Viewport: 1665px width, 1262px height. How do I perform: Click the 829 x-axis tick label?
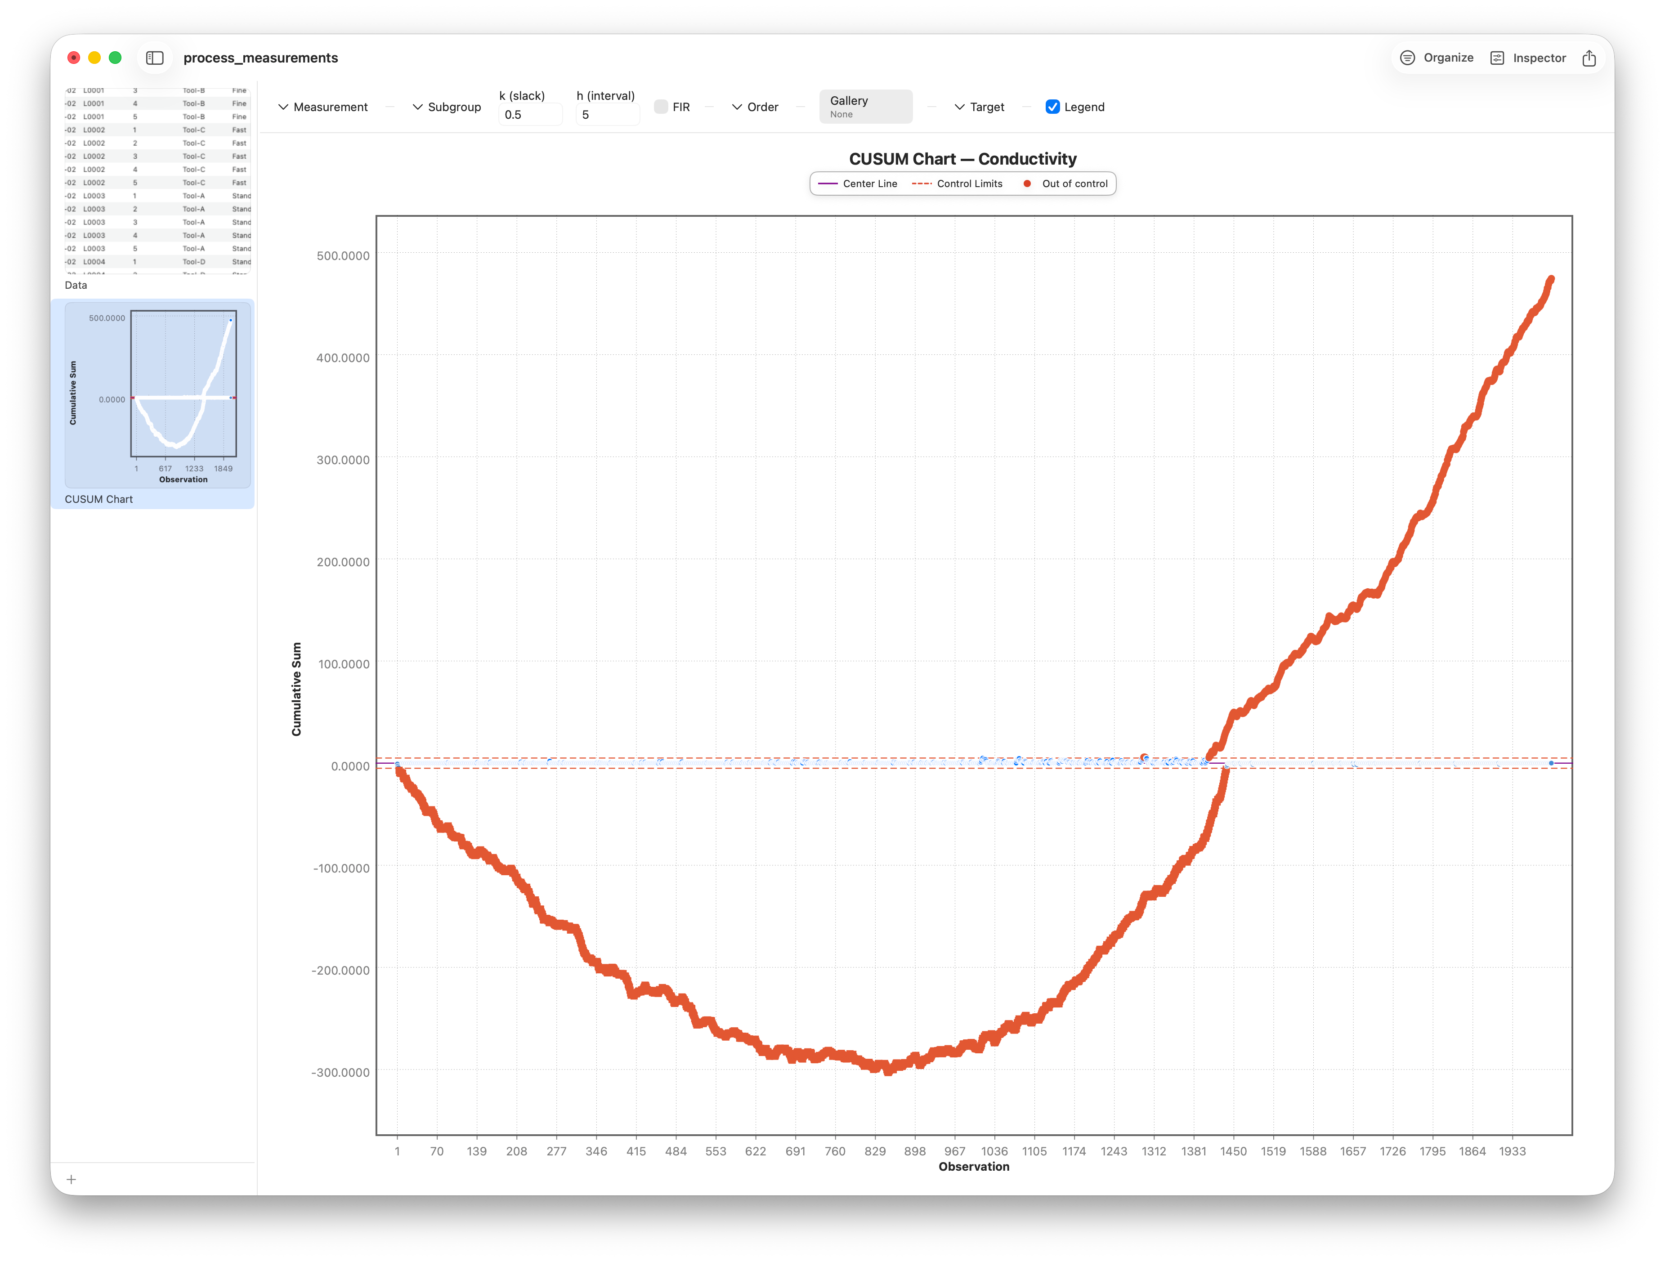[875, 1151]
